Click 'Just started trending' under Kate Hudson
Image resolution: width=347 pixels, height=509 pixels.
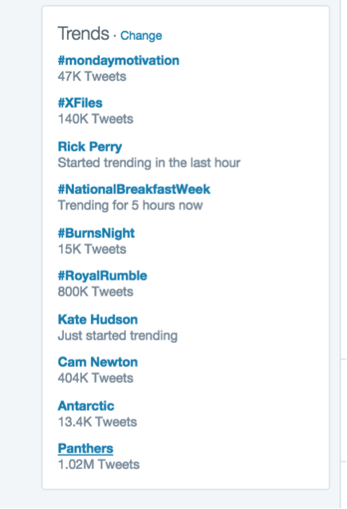pyautogui.click(x=117, y=336)
